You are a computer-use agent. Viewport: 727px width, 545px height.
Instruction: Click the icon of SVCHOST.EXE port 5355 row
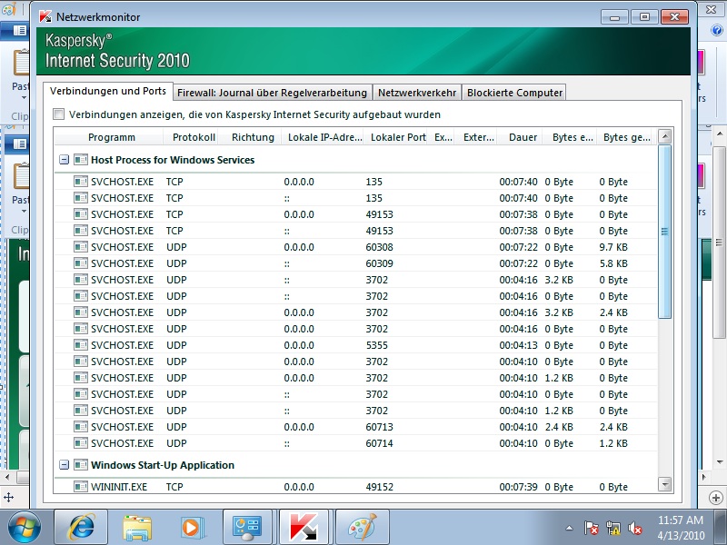pyautogui.click(x=81, y=345)
